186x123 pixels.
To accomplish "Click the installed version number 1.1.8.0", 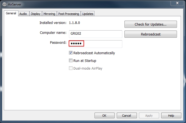I will [74, 23].
